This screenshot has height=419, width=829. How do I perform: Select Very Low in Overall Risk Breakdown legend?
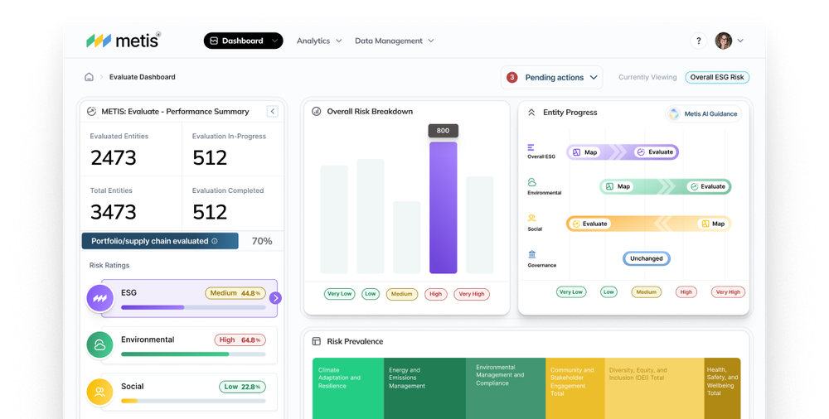[339, 294]
